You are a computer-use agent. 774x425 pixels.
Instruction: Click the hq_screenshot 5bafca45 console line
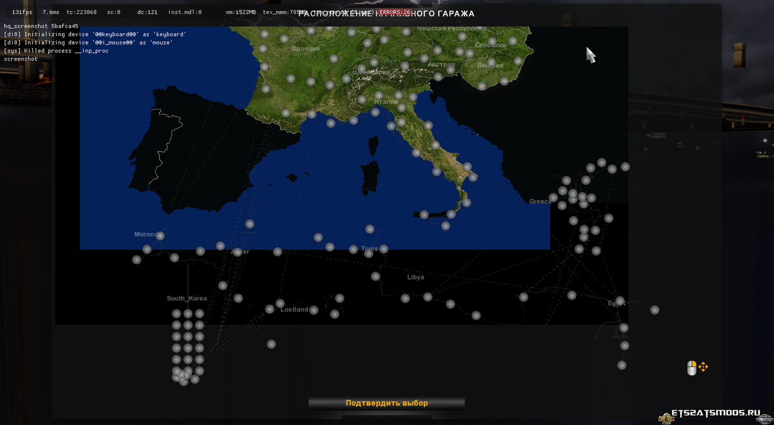(41, 26)
